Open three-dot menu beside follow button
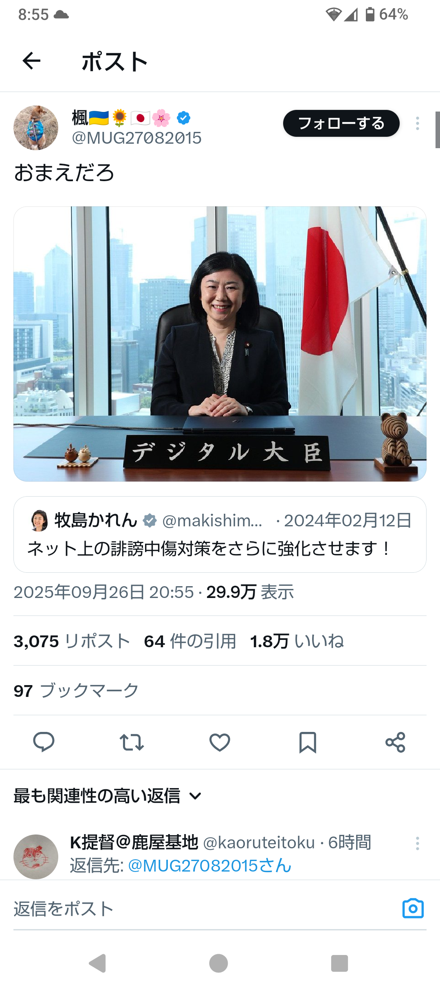The width and height of the screenshot is (440, 990). pyautogui.click(x=418, y=123)
